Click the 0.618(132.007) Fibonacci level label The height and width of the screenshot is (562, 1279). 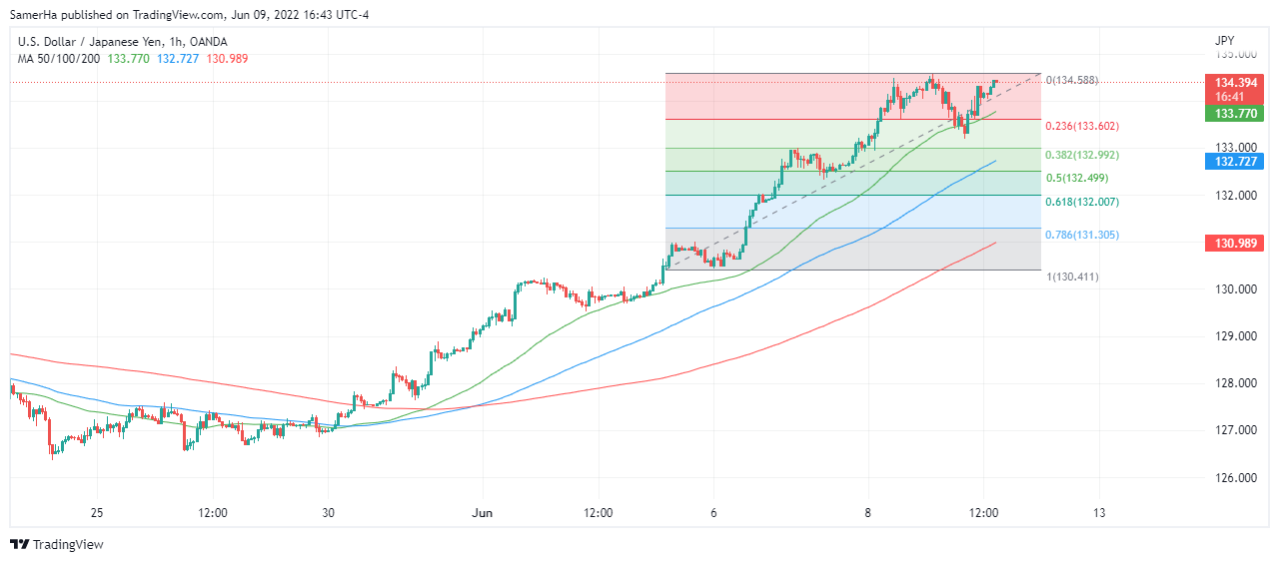pyautogui.click(x=1082, y=202)
